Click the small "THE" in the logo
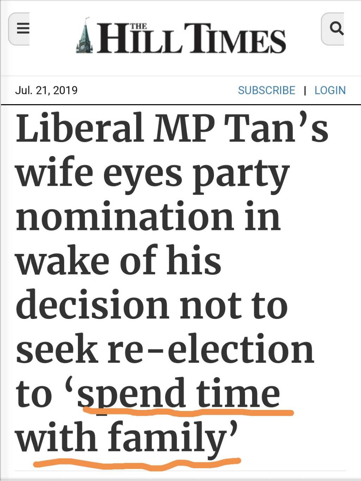Screen dimensions: 361x481 [138, 26]
